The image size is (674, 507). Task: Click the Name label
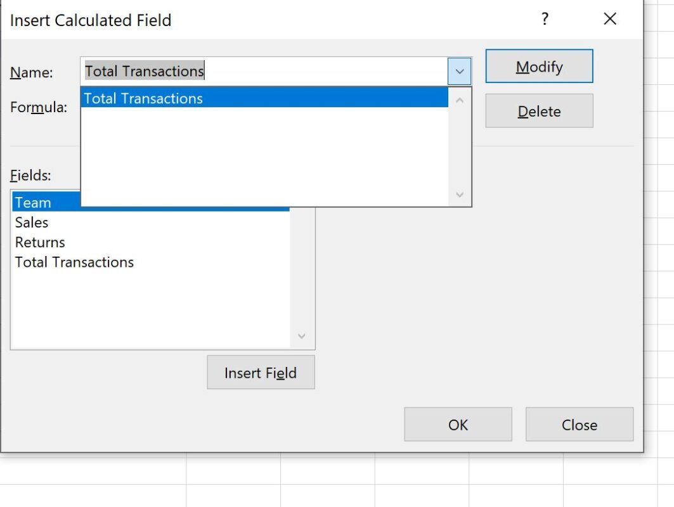(31, 72)
